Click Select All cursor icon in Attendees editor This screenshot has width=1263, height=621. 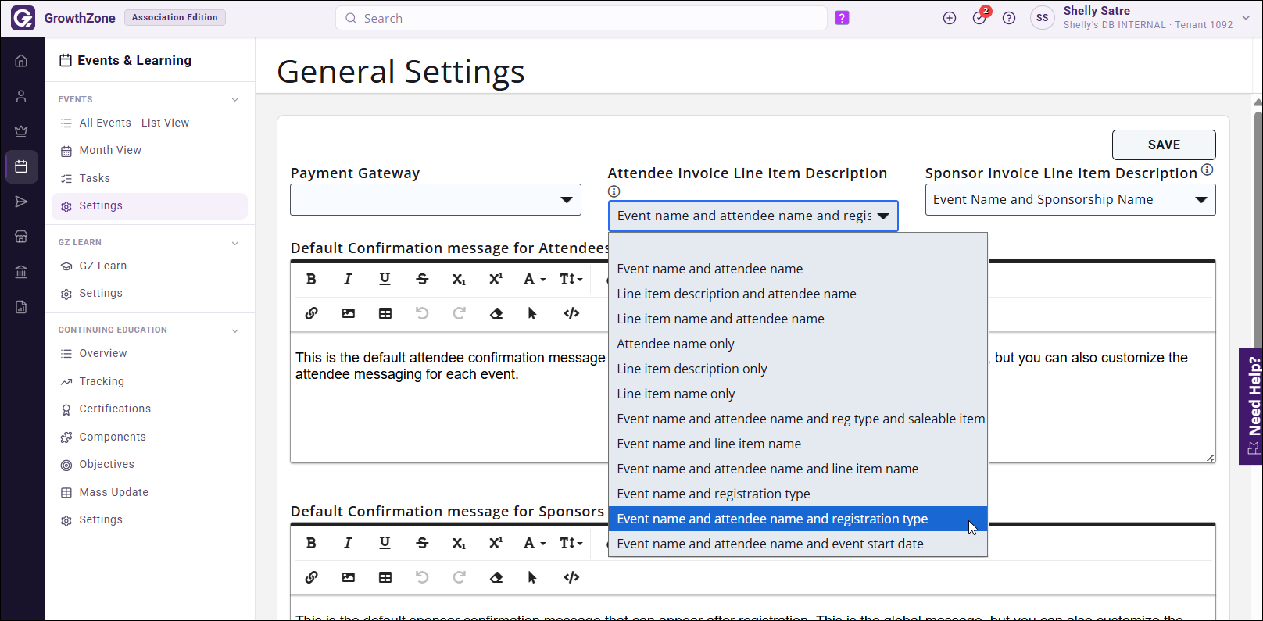click(x=532, y=313)
